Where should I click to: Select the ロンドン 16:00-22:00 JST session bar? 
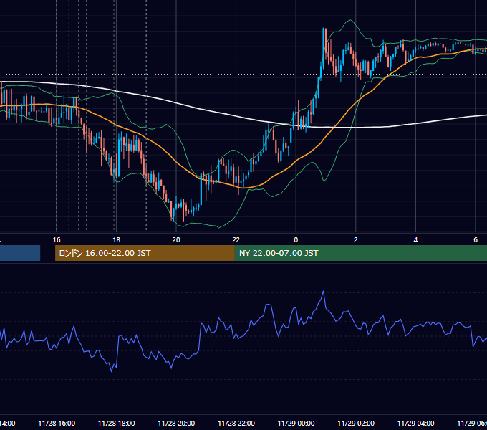145,253
